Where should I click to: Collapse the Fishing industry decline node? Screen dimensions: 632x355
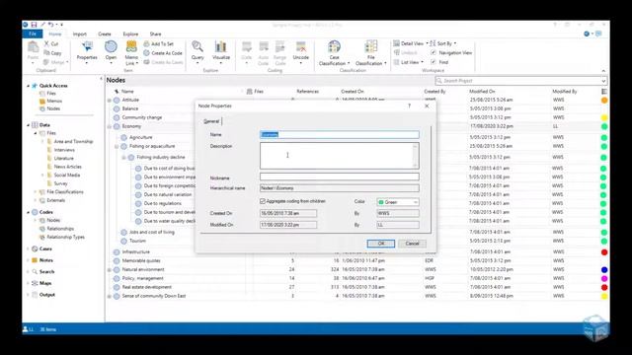pos(123,158)
